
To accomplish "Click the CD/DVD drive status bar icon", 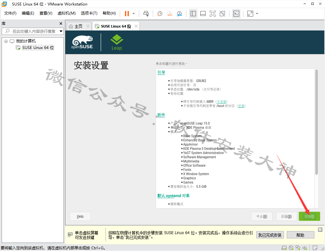I will [x=291, y=248].
